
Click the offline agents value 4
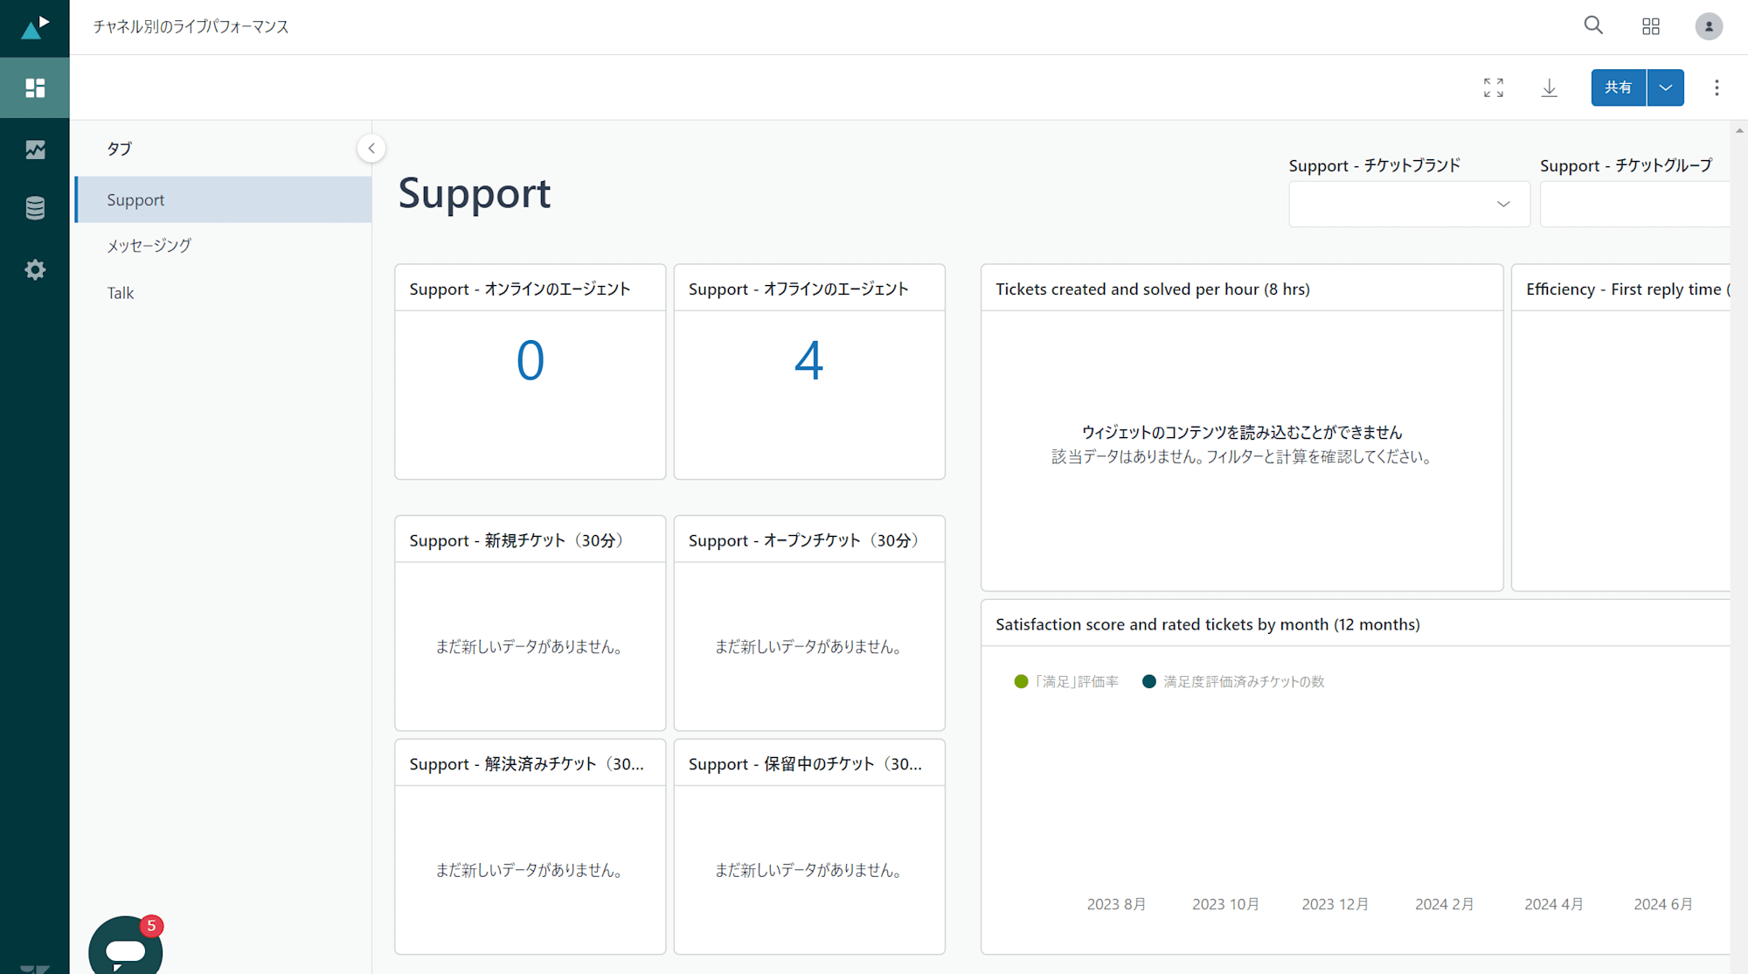point(809,360)
